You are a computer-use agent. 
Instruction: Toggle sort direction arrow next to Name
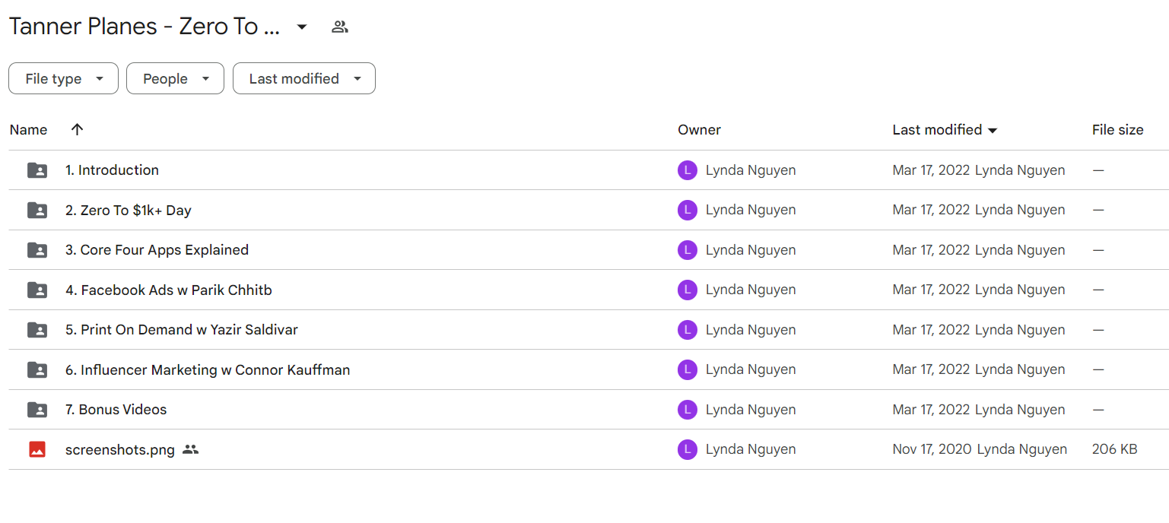(77, 129)
